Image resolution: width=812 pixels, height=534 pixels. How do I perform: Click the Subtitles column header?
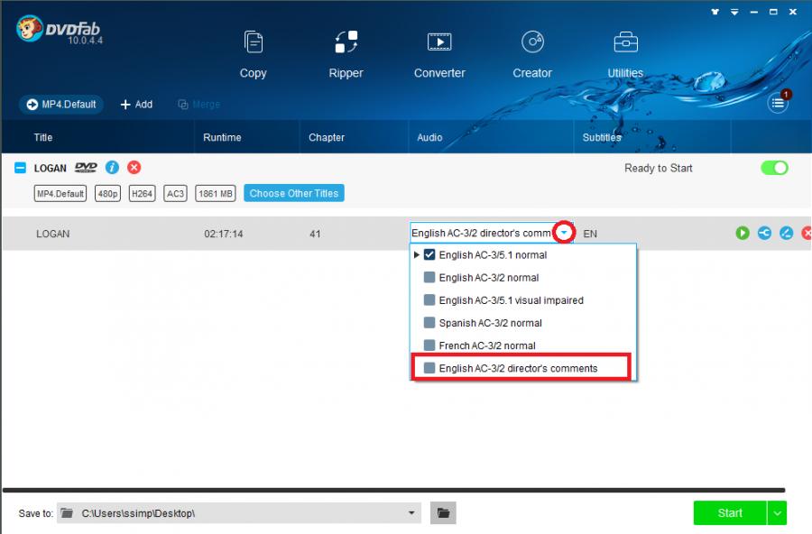coord(601,137)
